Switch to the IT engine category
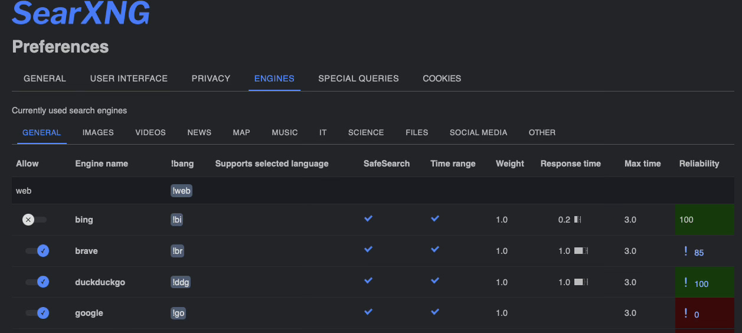742x333 pixels. click(x=323, y=133)
